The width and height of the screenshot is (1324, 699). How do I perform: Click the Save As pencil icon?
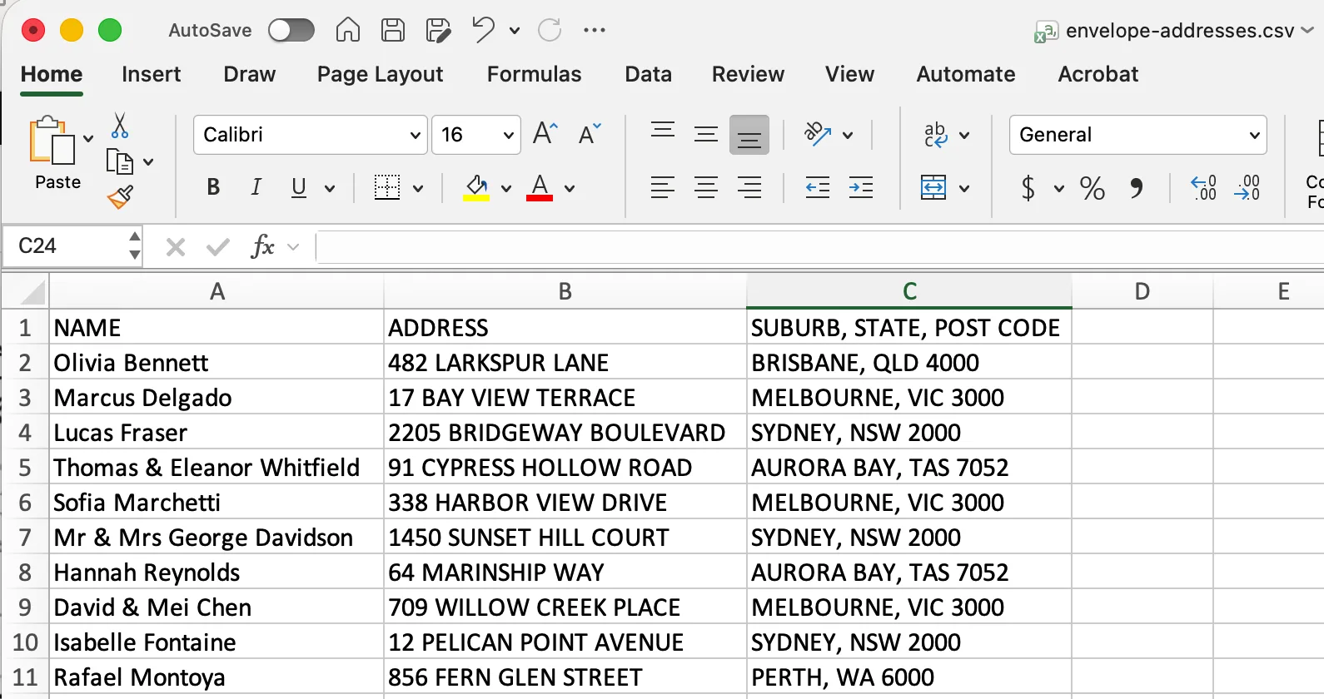tap(438, 30)
